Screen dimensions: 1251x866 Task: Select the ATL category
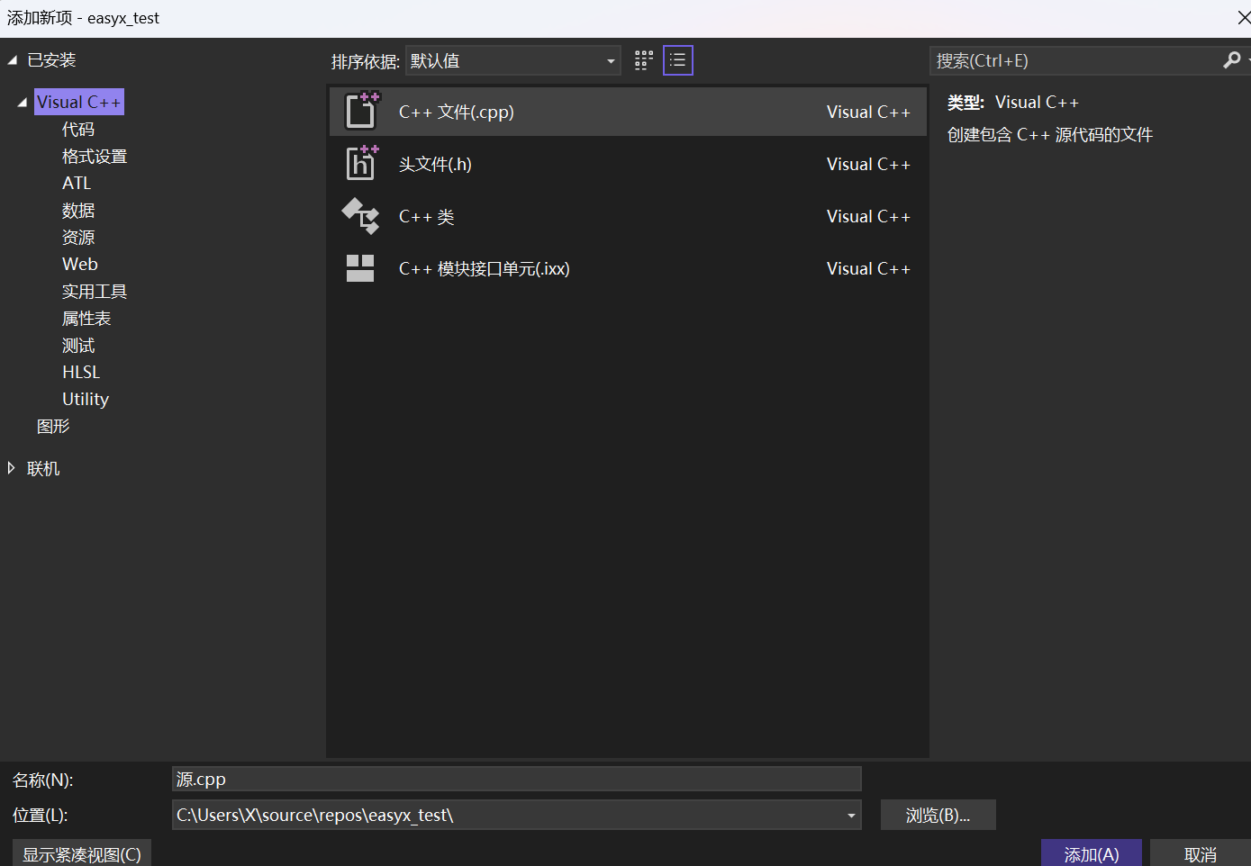pyautogui.click(x=77, y=183)
